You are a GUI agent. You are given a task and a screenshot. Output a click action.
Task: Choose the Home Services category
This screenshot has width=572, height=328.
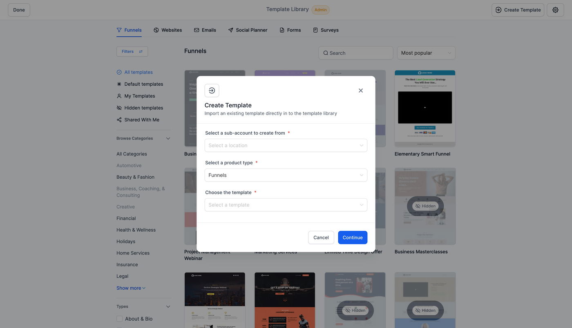[x=133, y=253]
